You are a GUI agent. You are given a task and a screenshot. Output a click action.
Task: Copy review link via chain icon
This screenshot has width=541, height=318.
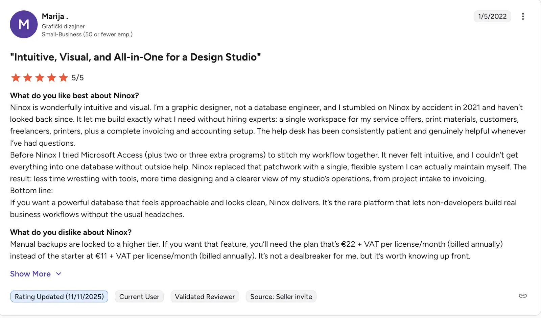coord(523,296)
